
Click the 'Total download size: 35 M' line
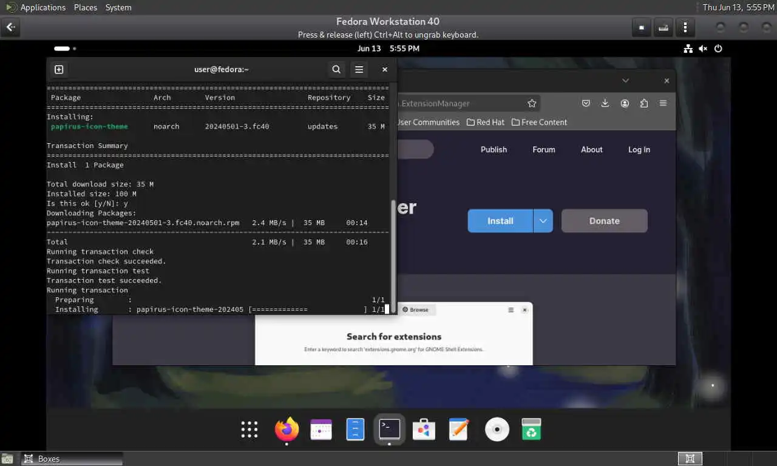pos(100,184)
